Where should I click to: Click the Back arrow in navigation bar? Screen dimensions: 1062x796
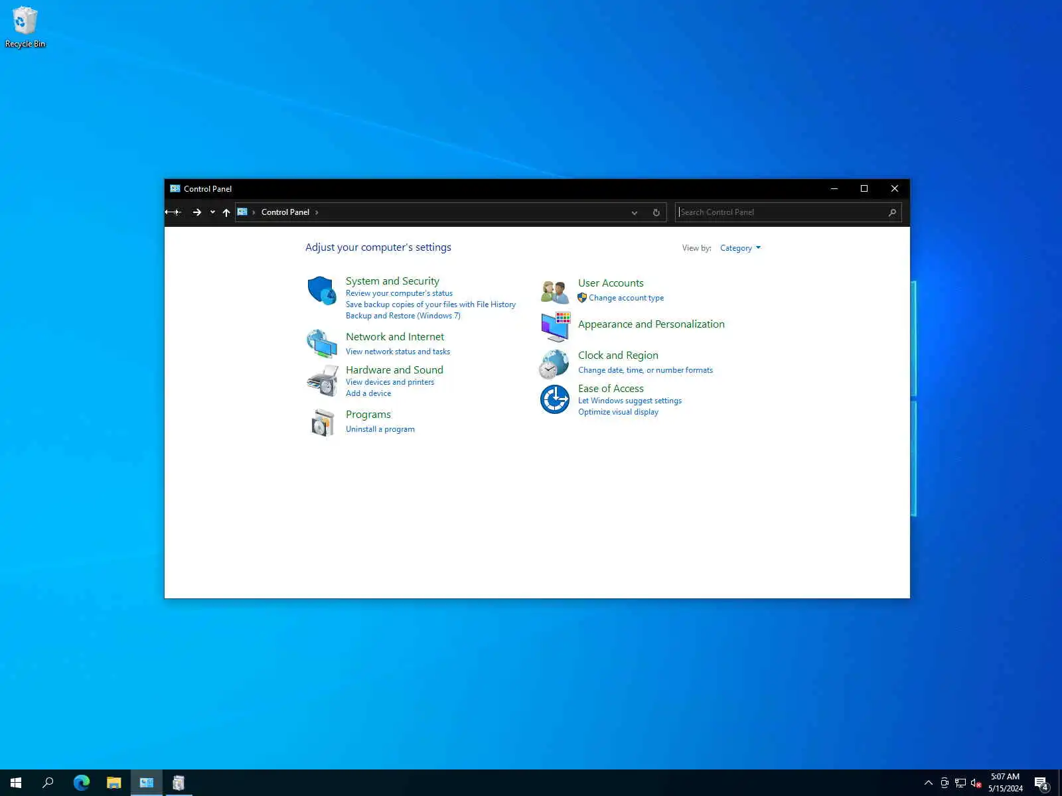(173, 212)
